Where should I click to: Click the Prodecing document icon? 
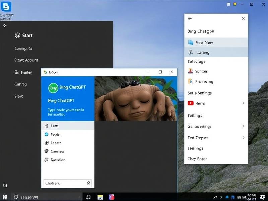pos(190,81)
